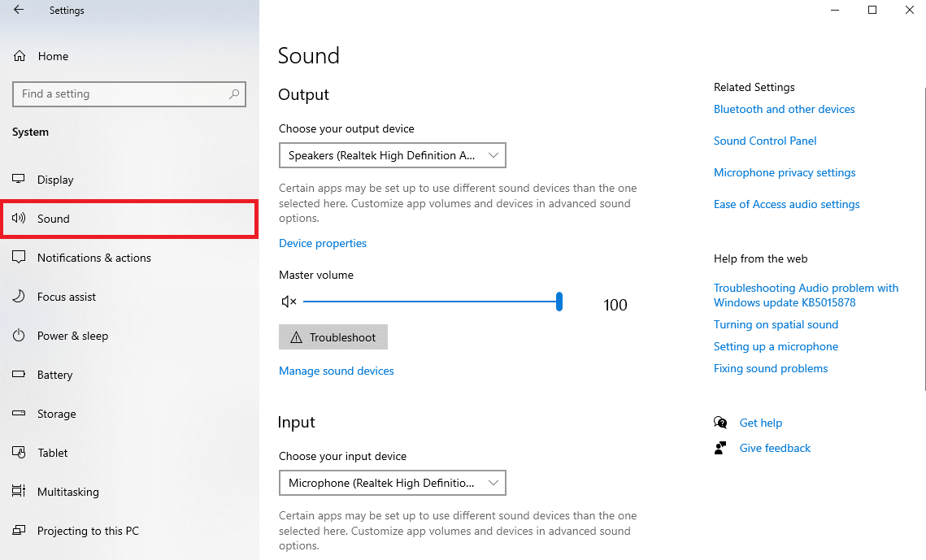This screenshot has height=560, width=926.
Task: Set Master volume using the slider
Action: point(559,301)
